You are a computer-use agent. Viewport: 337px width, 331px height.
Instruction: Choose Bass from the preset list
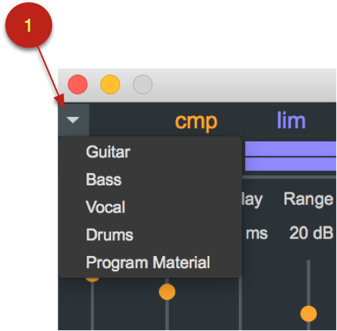tap(104, 180)
